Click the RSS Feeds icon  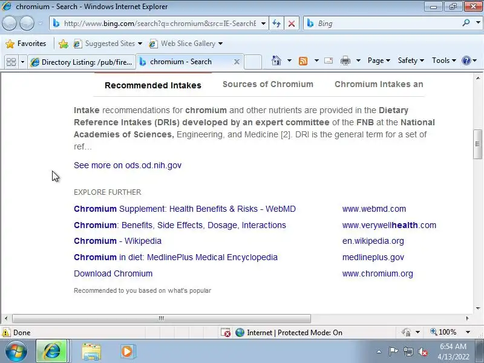[303, 61]
